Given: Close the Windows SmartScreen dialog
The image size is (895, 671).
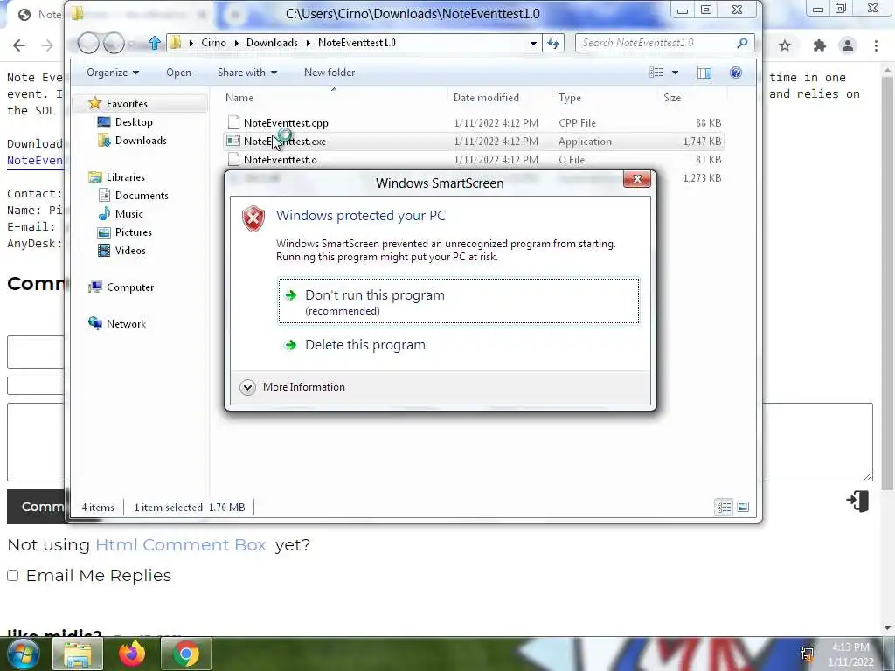Looking at the screenshot, I should (x=637, y=179).
